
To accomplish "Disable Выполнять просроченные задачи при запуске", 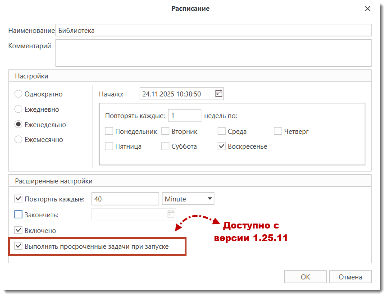I will pyautogui.click(x=18, y=247).
